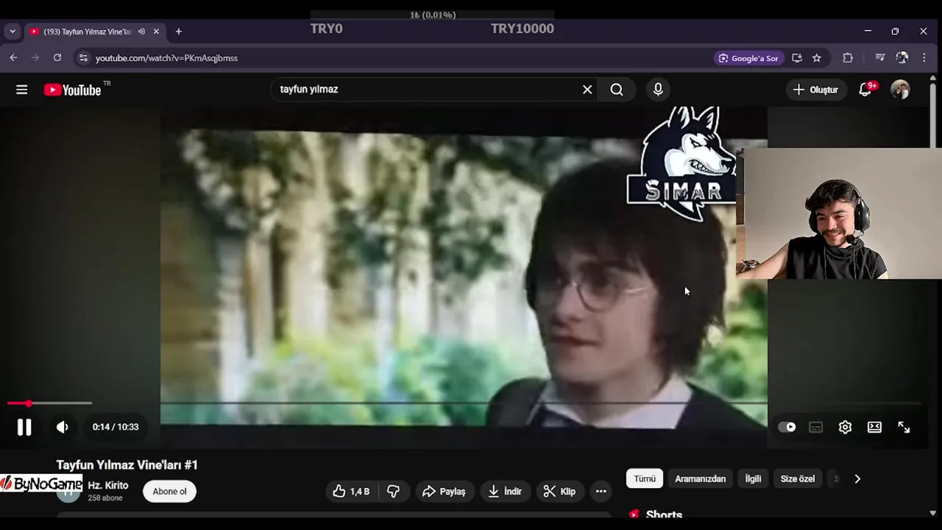This screenshot has height=530, width=942.
Task: Pause the video
Action: click(x=24, y=427)
